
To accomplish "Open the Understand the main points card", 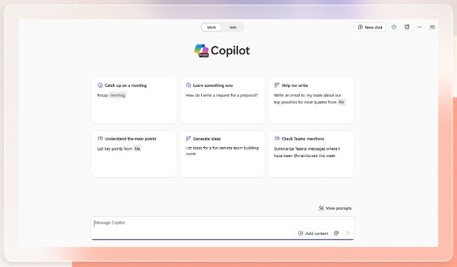I will (x=133, y=154).
